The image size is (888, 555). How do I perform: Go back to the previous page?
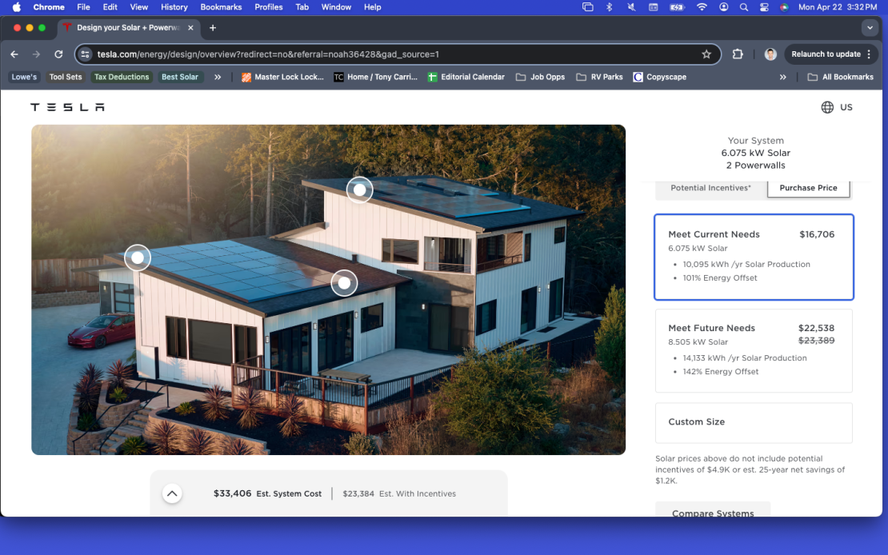(14, 54)
